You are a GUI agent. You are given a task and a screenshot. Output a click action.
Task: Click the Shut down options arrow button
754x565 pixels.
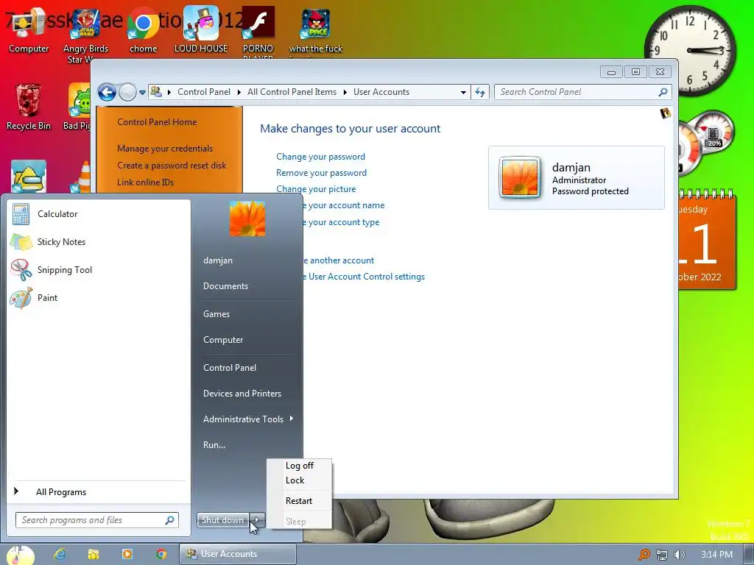pyautogui.click(x=257, y=520)
